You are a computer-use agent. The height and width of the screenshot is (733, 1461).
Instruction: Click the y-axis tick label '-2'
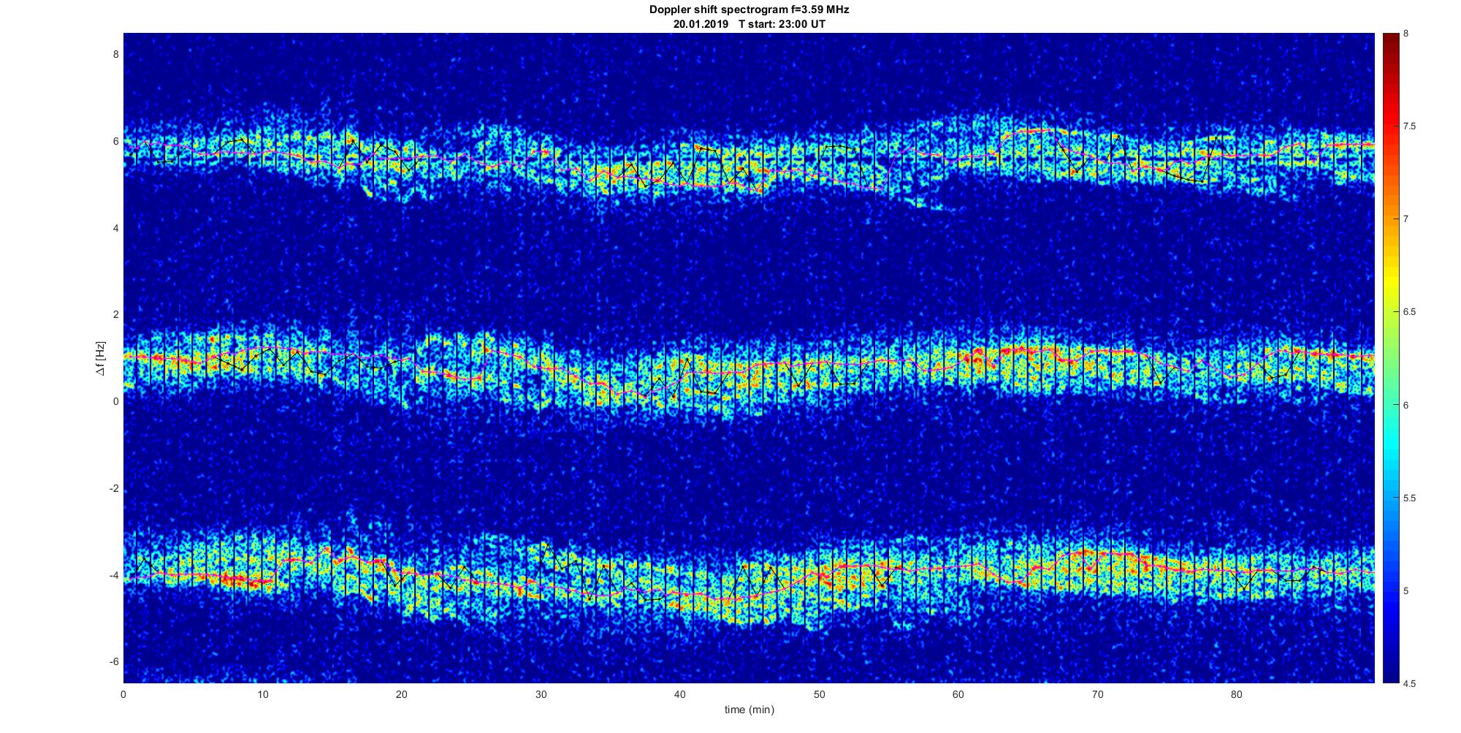[x=114, y=488]
